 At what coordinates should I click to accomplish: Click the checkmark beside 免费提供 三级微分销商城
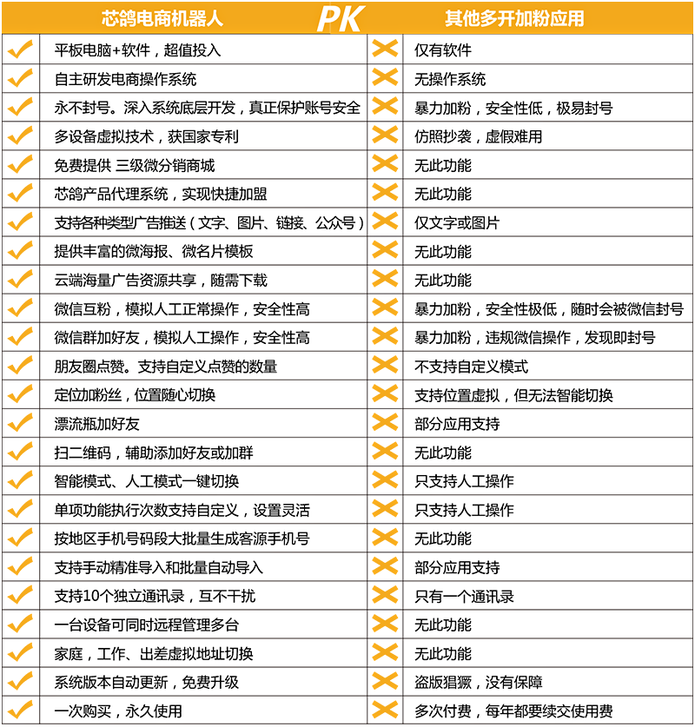pos(20,164)
